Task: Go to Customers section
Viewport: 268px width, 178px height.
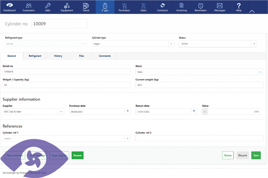Action: pos(29,7)
